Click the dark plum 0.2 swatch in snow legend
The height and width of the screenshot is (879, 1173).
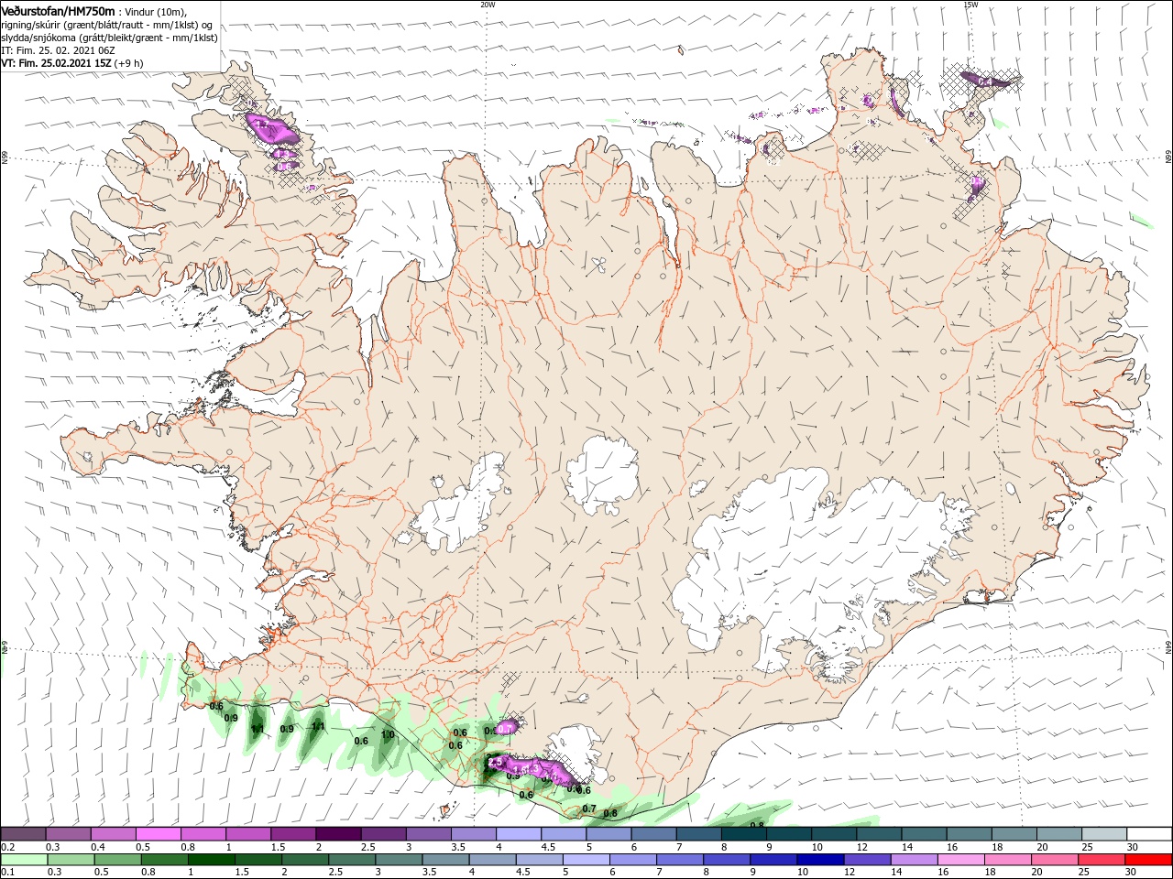[23, 833]
